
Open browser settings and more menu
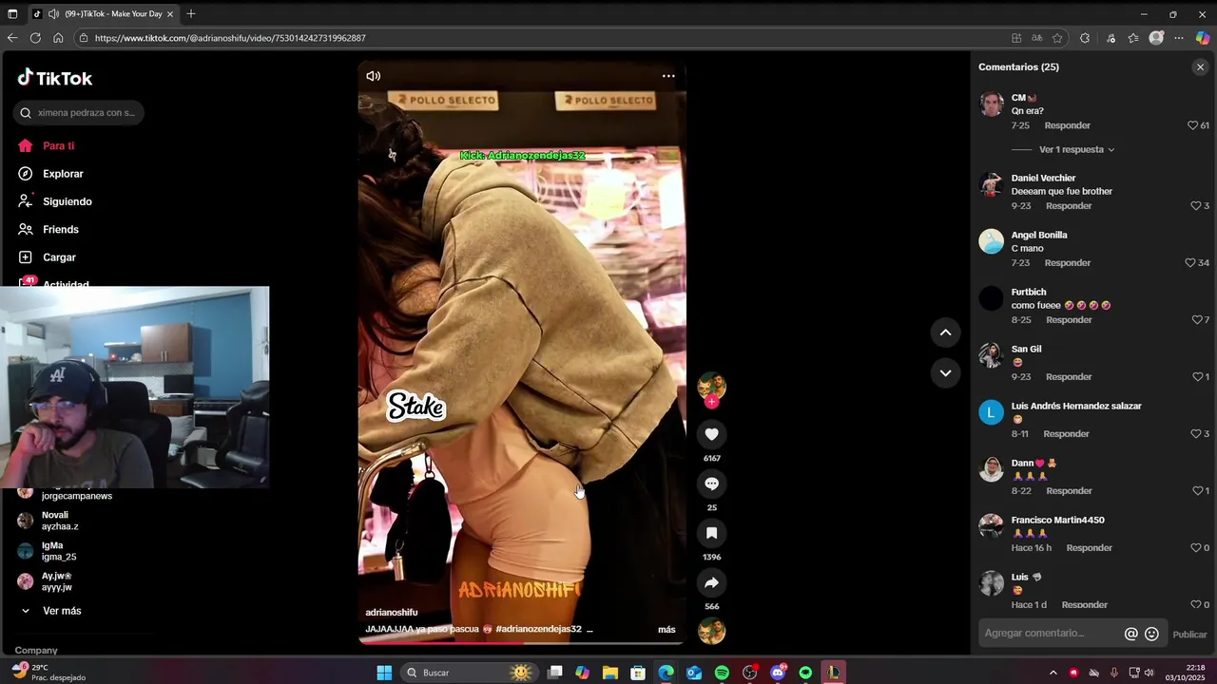[x=1179, y=38]
